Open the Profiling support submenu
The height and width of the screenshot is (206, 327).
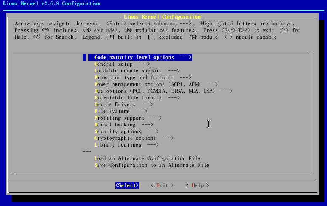point(128,118)
